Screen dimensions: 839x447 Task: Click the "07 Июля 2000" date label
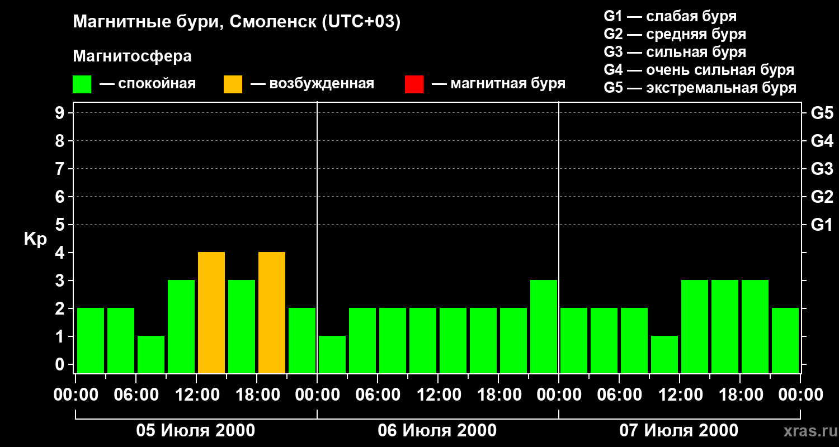[679, 431]
